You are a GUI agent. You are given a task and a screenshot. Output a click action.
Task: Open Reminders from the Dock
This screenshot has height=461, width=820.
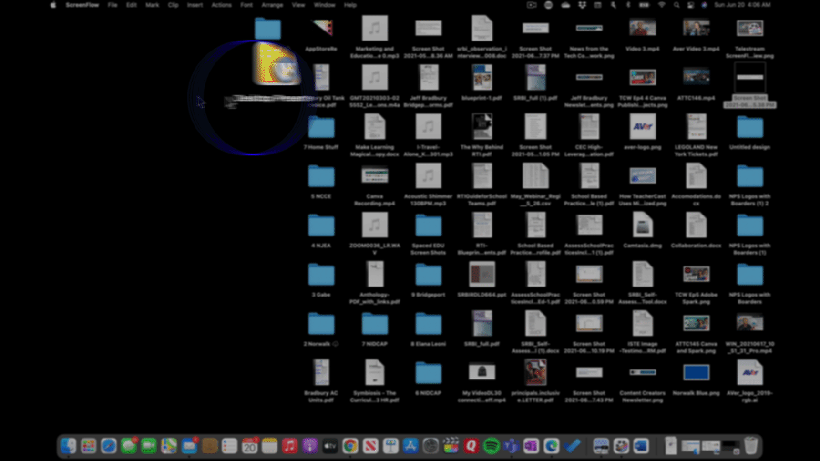click(x=230, y=446)
